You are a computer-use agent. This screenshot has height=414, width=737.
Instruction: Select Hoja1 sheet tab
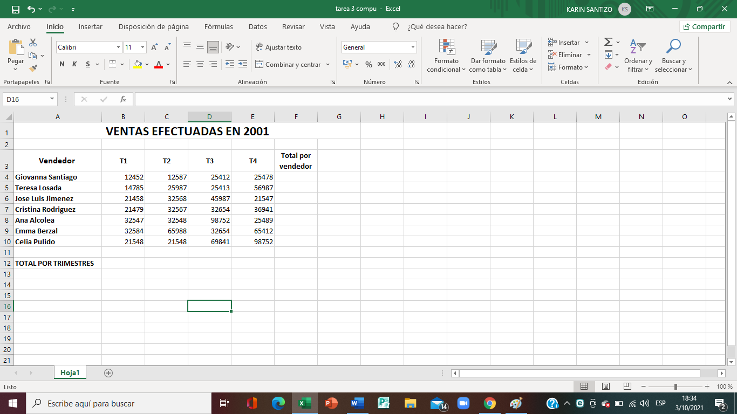(x=70, y=372)
